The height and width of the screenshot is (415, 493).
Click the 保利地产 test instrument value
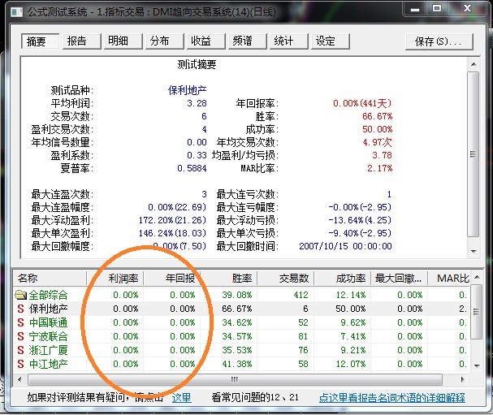187,90
